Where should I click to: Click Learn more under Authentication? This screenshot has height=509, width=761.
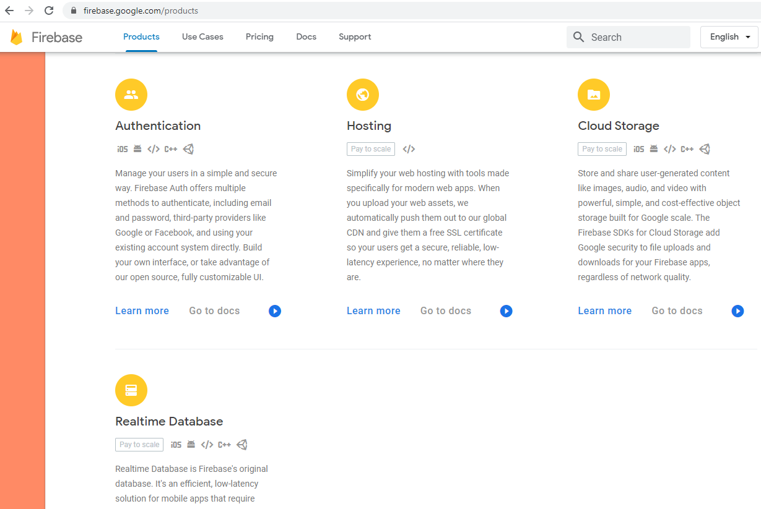pyautogui.click(x=142, y=311)
